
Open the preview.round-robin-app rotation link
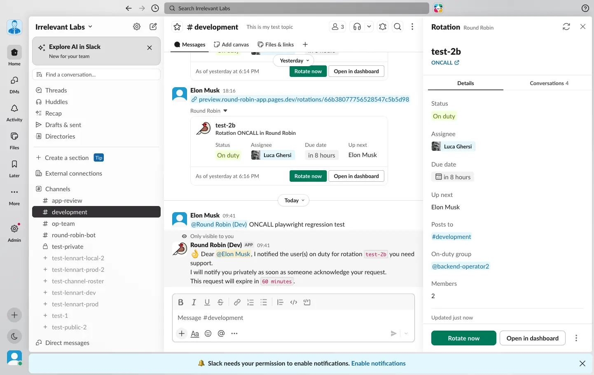coord(304,100)
